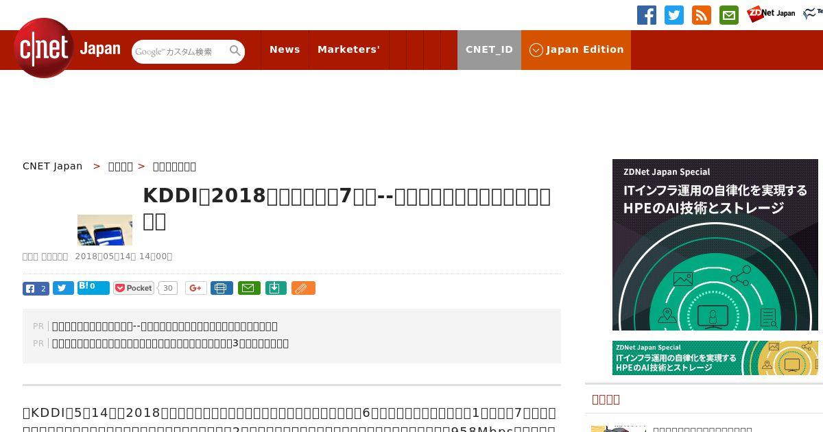823x432 pixels.
Task: Submit search with magnifier icon
Action: (235, 51)
